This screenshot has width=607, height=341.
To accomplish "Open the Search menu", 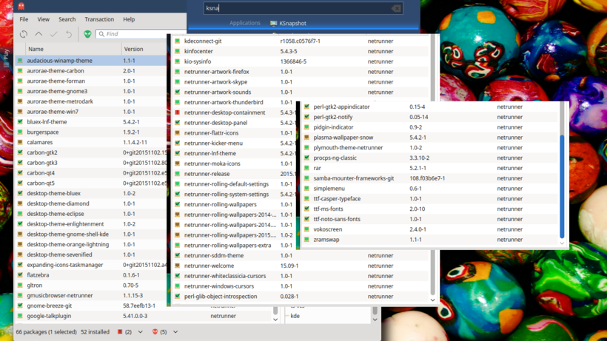I will [67, 19].
